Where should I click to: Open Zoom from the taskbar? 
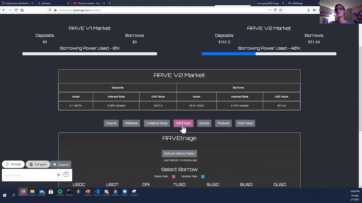pos(125,192)
